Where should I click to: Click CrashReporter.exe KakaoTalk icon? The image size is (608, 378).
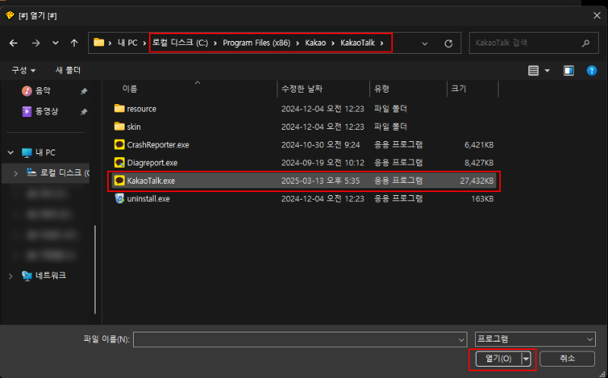(x=119, y=144)
